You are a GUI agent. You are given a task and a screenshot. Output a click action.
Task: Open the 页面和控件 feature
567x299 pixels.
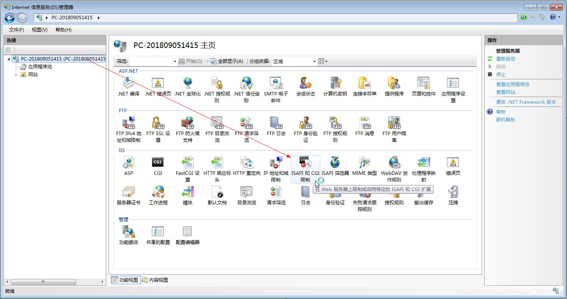[424, 87]
